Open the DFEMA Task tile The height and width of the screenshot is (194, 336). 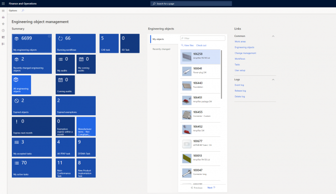coord(86,147)
